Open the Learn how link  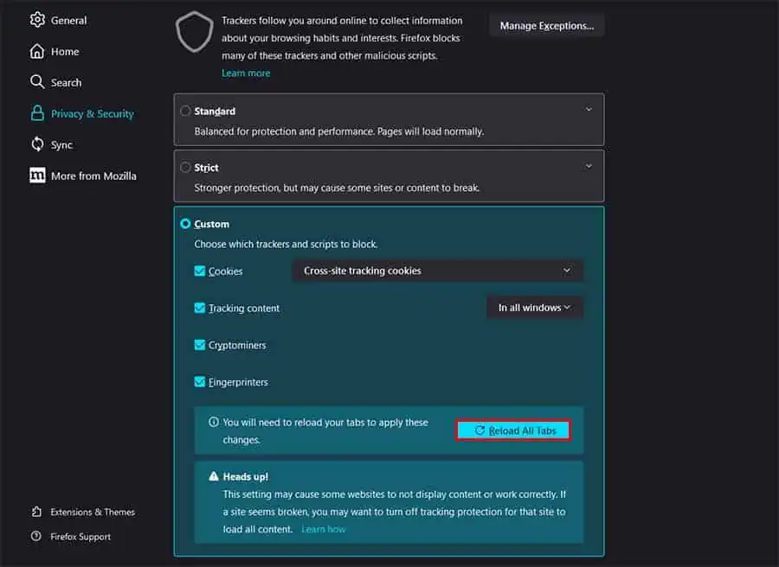(324, 529)
